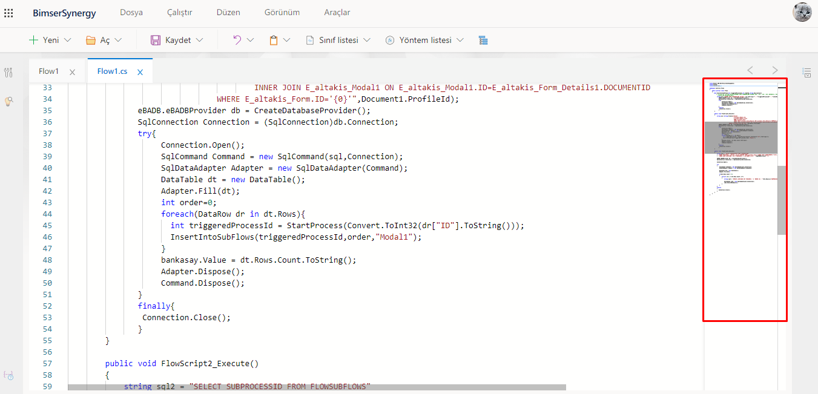This screenshot has height=394, width=818.
Task: Click the vertical scrollbar thumb
Action: point(781,200)
